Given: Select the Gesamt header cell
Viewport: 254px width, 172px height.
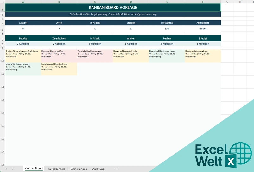Looking at the screenshot, I should click(23, 23).
